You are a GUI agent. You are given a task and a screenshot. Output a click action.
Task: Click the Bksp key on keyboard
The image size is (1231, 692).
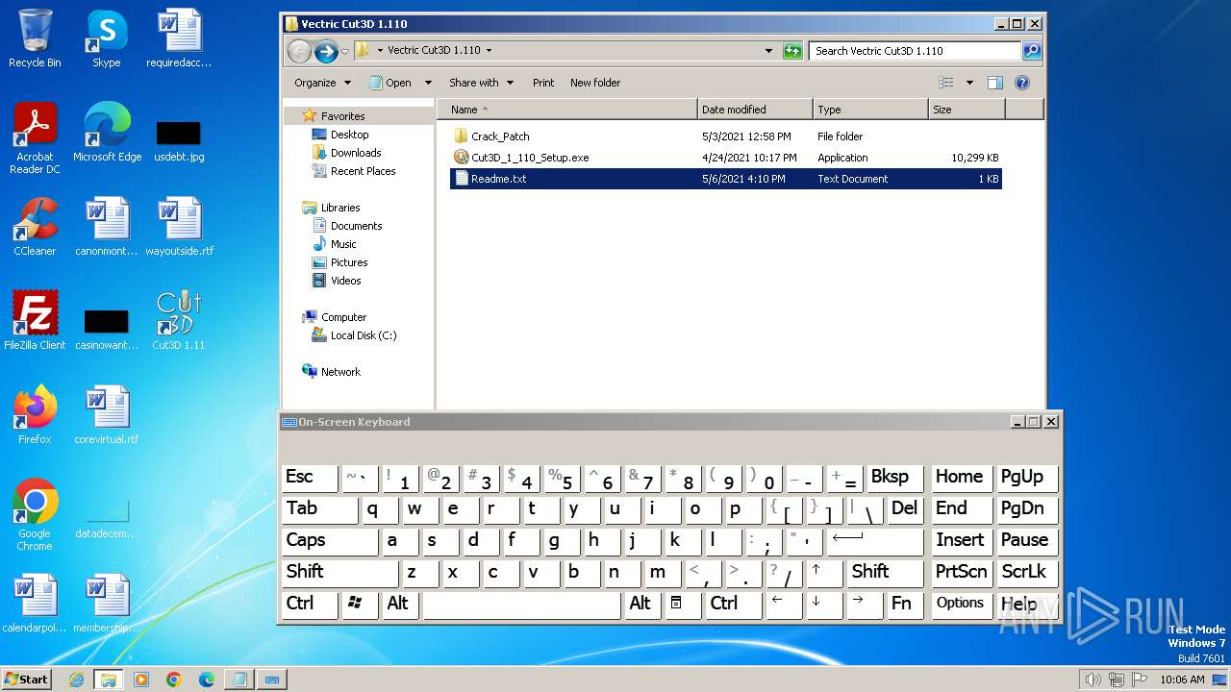click(894, 478)
